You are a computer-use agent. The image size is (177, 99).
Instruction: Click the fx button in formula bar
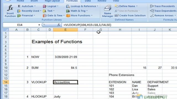click(59, 25)
